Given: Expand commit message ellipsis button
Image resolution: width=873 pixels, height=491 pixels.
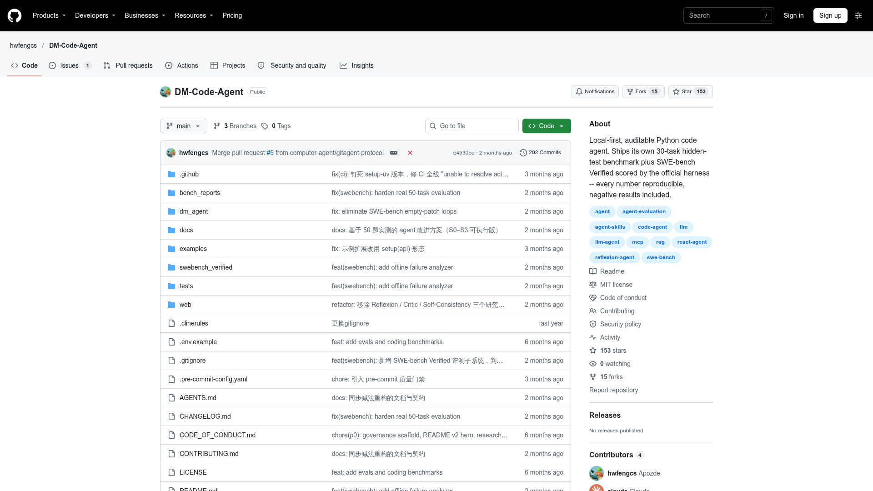Looking at the screenshot, I should [394, 153].
